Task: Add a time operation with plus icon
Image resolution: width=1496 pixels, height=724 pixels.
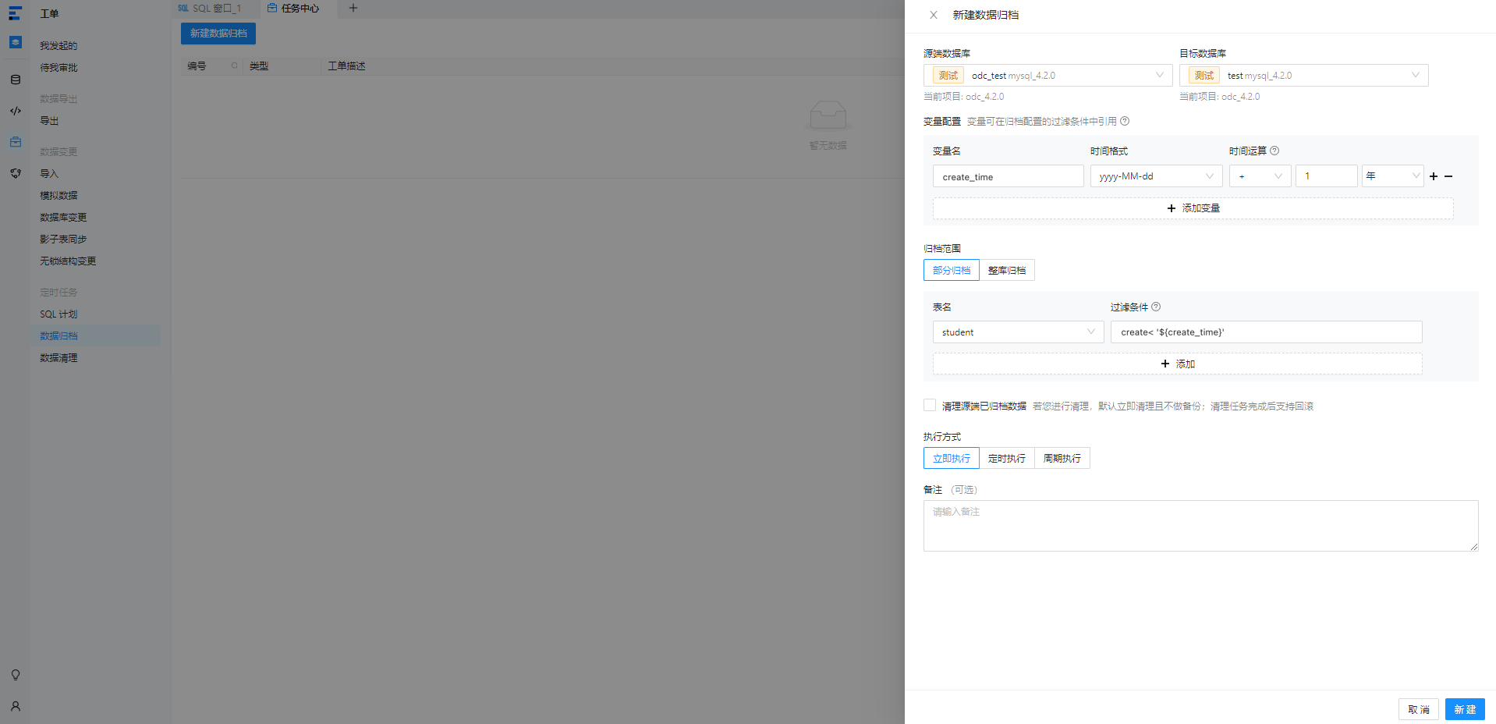Action: [1434, 176]
